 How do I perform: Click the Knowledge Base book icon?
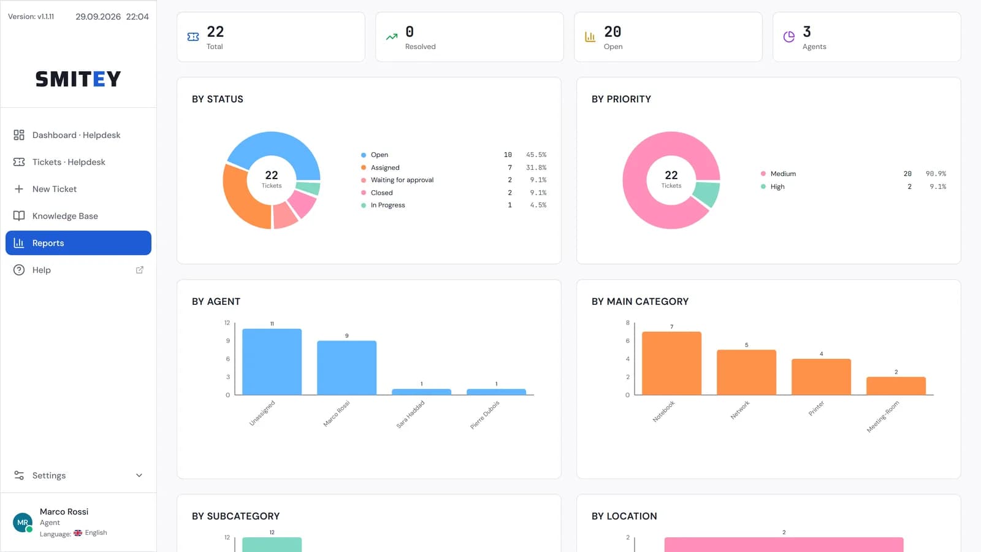(x=19, y=216)
